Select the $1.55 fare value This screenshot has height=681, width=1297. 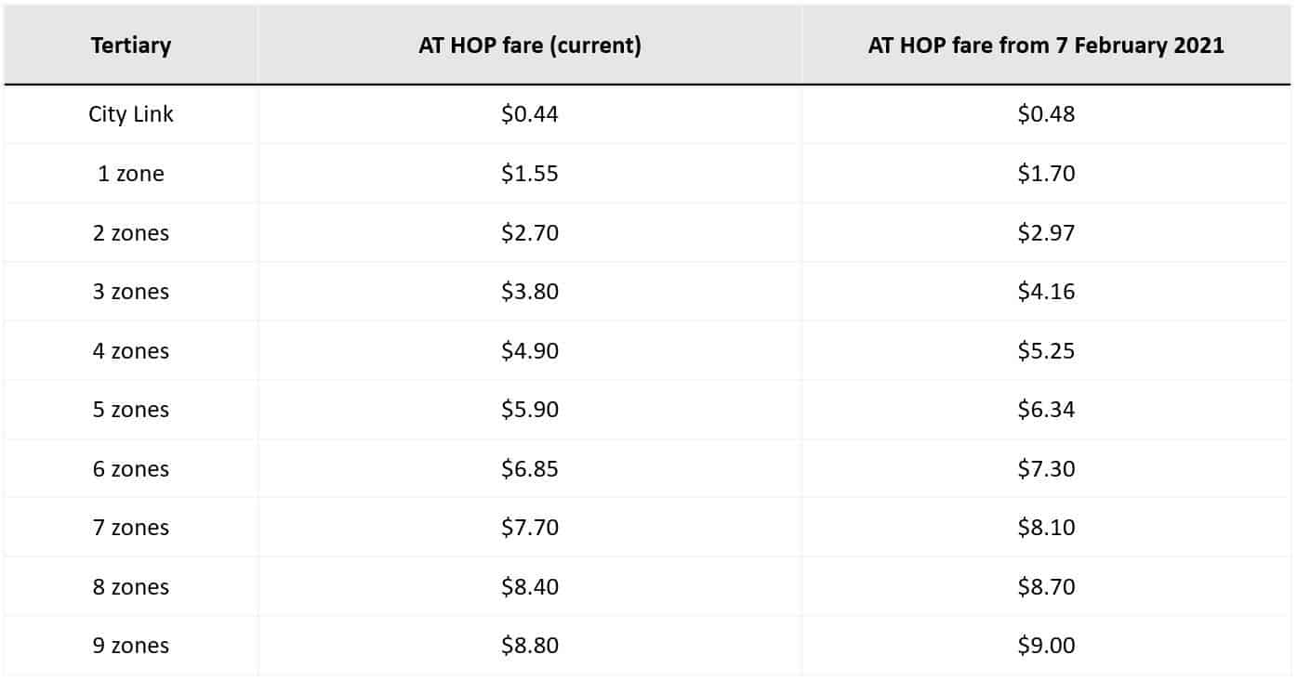pyautogui.click(x=530, y=174)
